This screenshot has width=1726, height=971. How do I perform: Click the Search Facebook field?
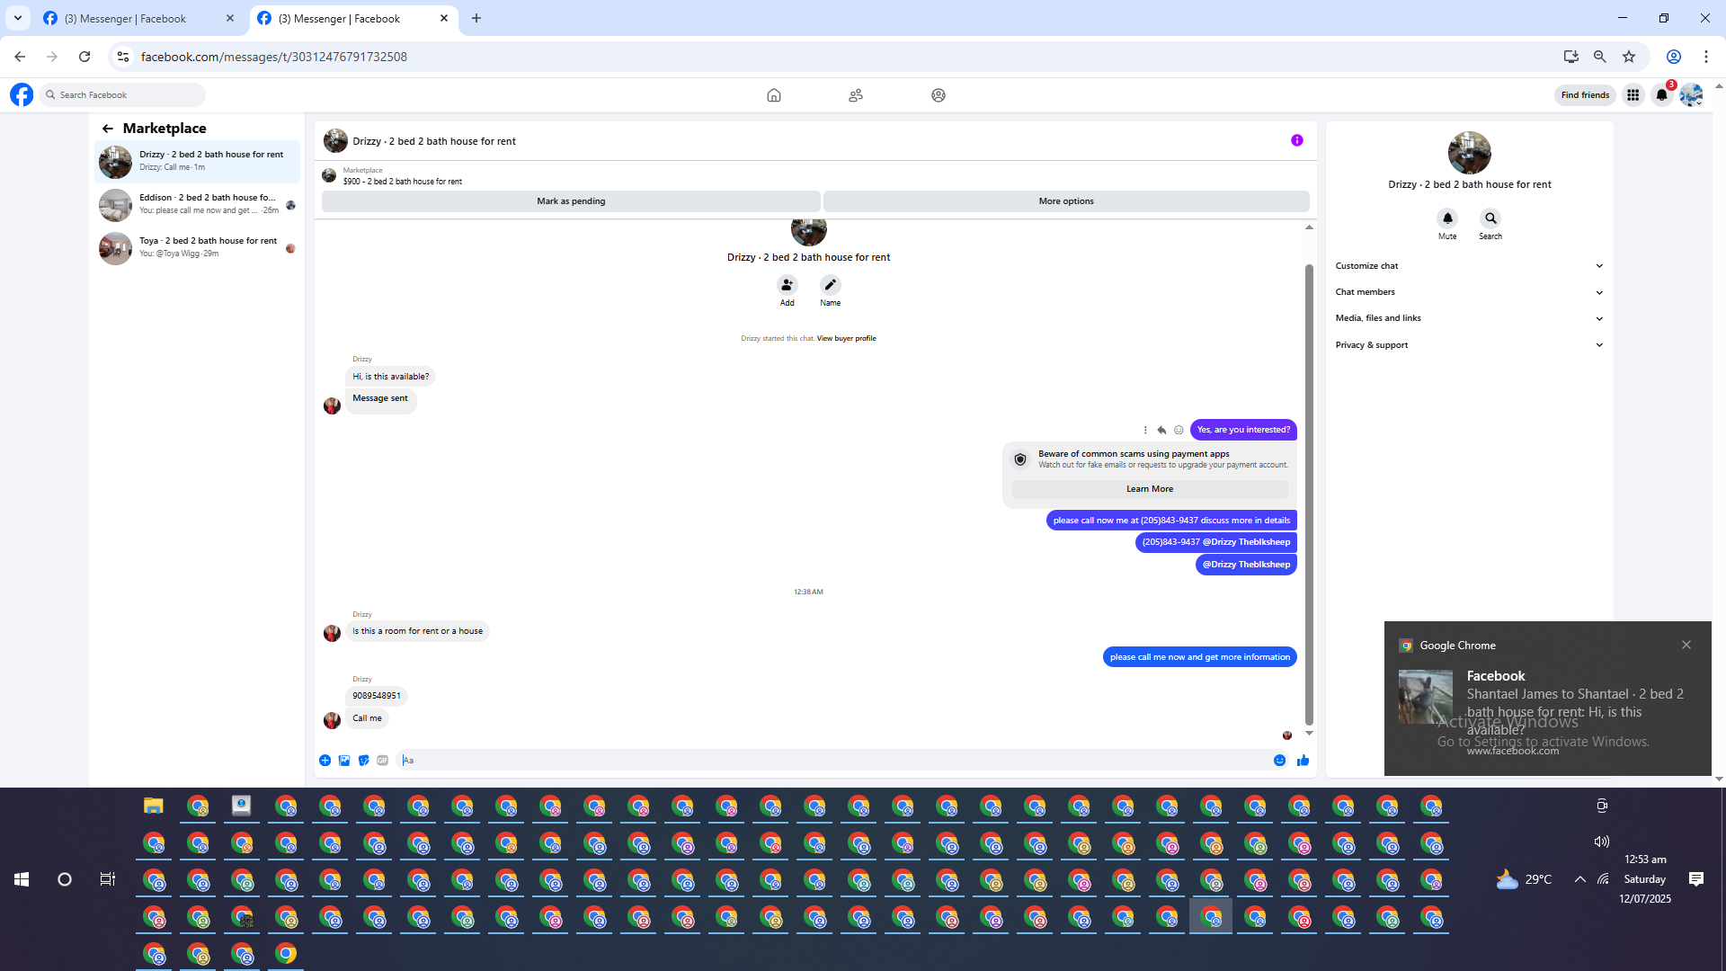tap(123, 95)
